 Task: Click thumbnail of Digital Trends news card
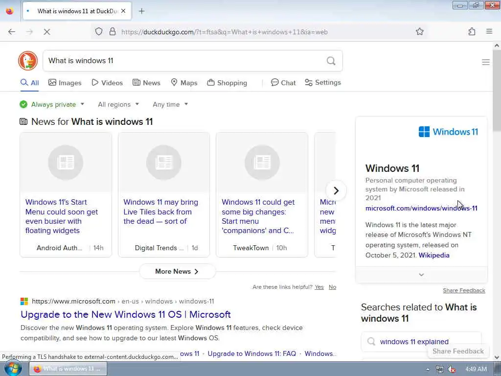click(x=164, y=163)
